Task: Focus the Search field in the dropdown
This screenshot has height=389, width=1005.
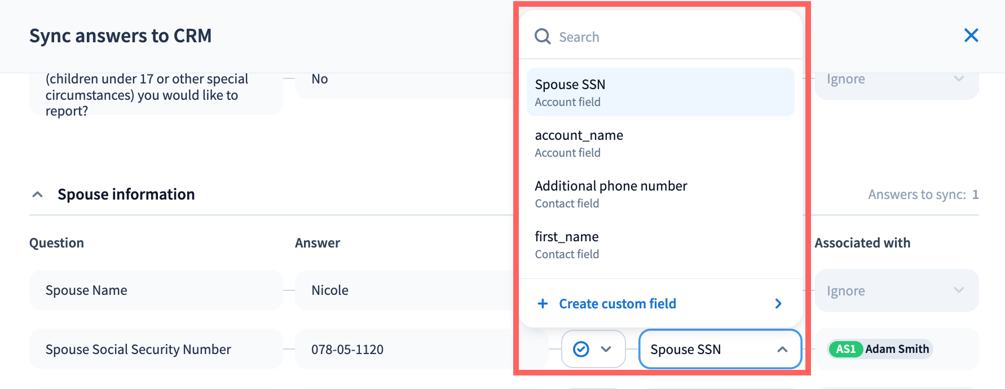Action: [671, 37]
